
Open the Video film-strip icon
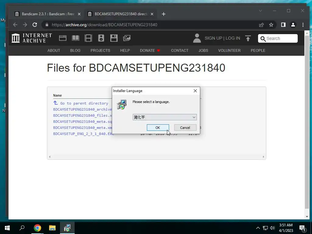click(88, 38)
